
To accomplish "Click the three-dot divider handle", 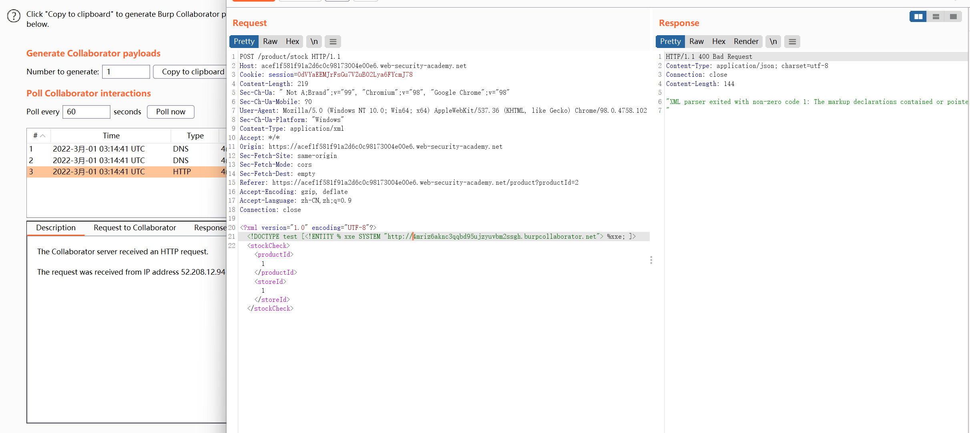I will [x=651, y=260].
